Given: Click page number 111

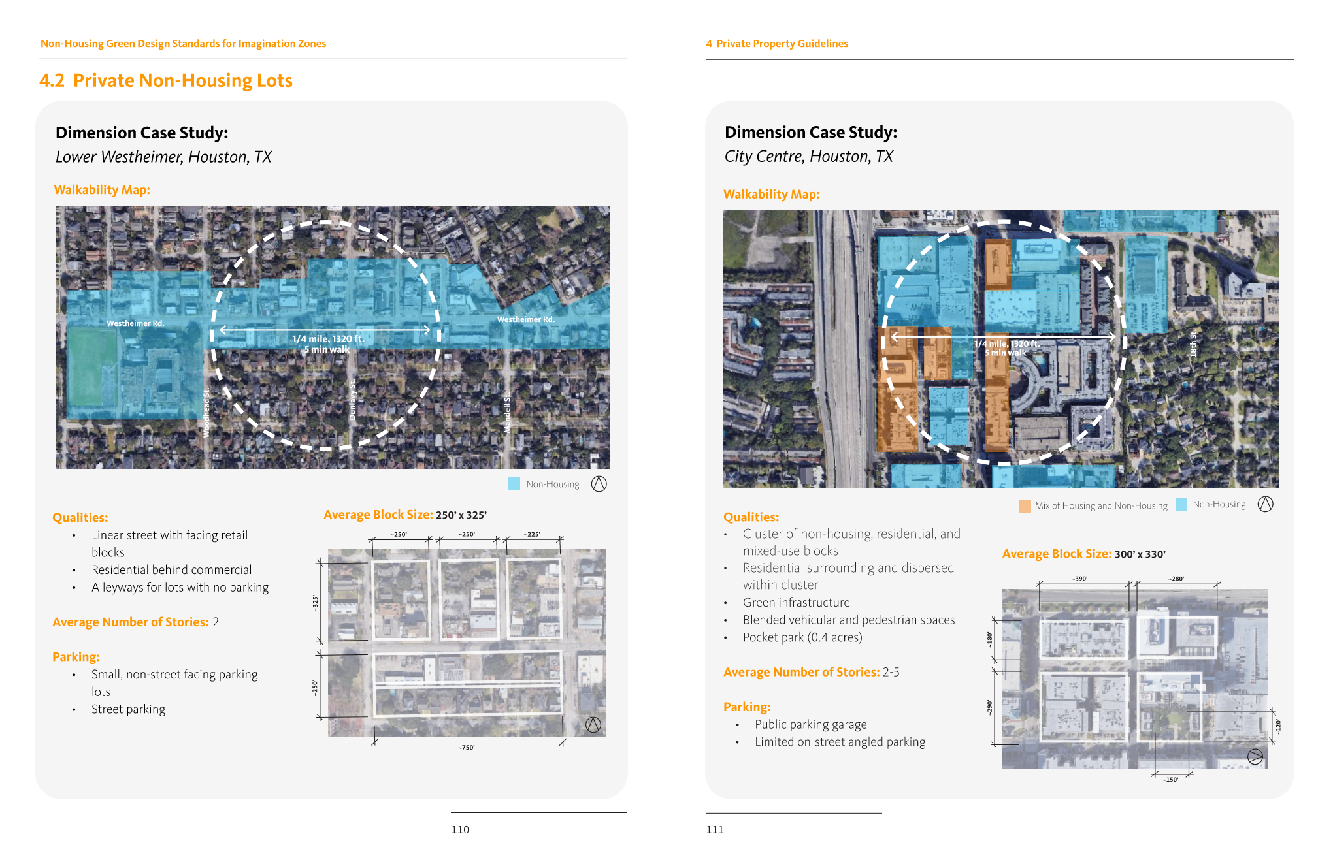Looking at the screenshot, I should [x=715, y=829].
